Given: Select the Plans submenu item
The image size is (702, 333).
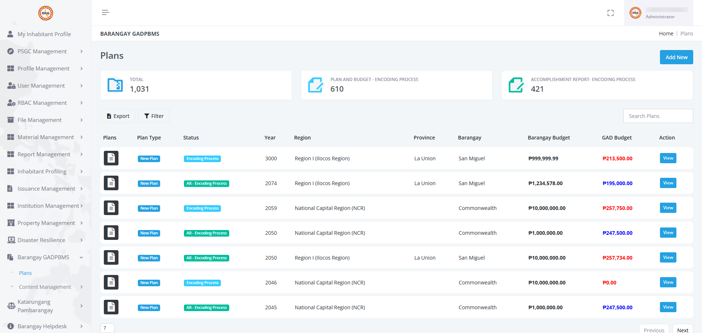Looking at the screenshot, I should [25, 273].
